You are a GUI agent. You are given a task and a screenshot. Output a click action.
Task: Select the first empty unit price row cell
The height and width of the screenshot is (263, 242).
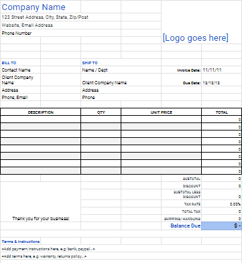pyautogui.click(x=162, y=119)
